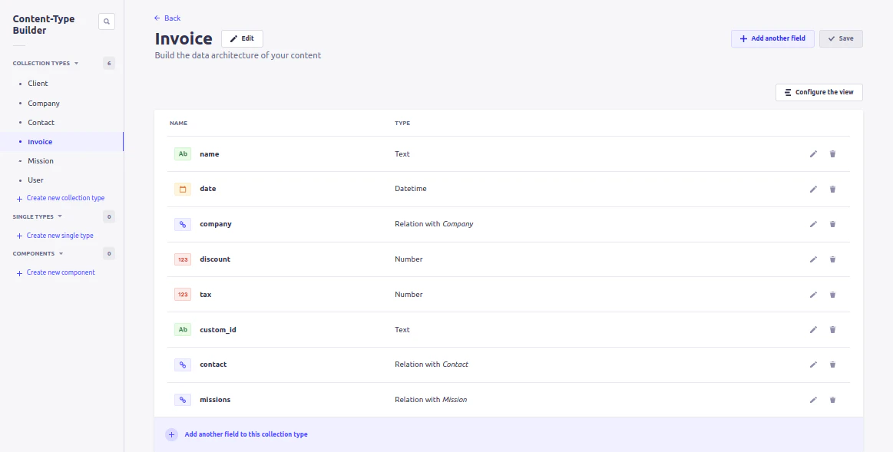
Task: Delete the name field via trash icon
Action: click(x=832, y=153)
